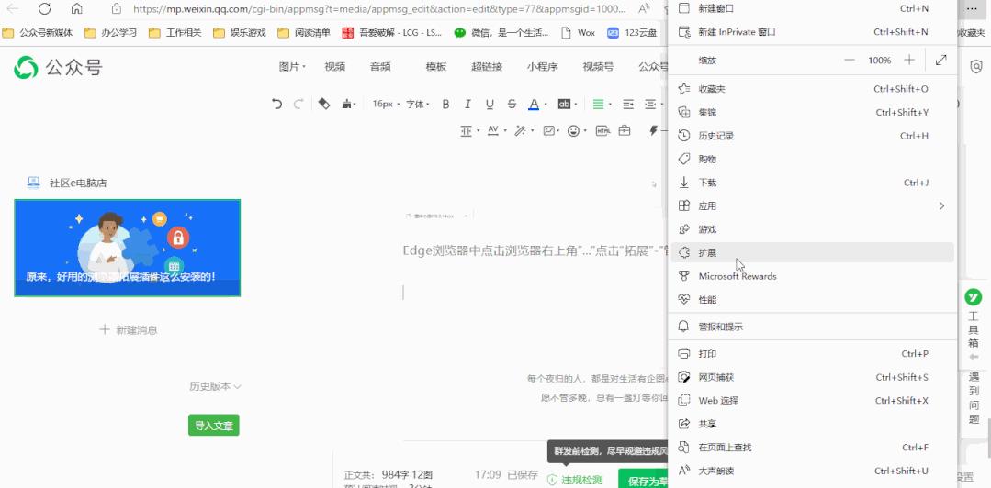Viewport: 991px width, 488px height.
Task: Select the article cover thumbnail card
Action: coord(127,248)
